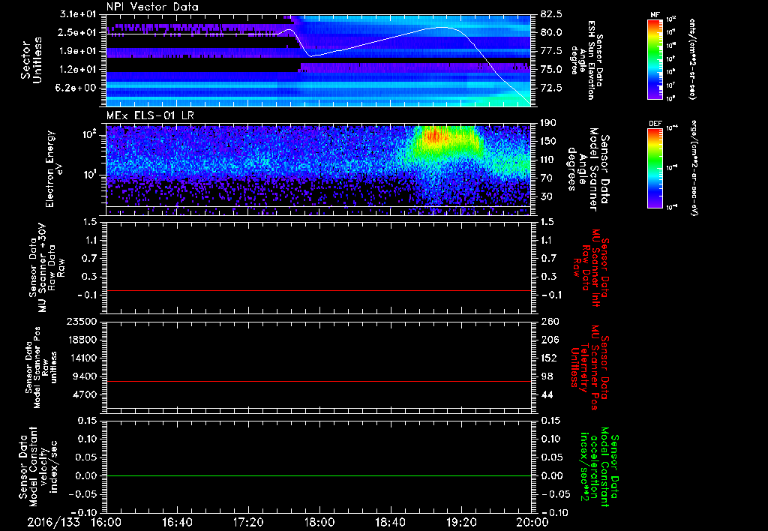768x531 pixels.
Task: Select the DEF label above the color bar
Action: (x=655, y=124)
